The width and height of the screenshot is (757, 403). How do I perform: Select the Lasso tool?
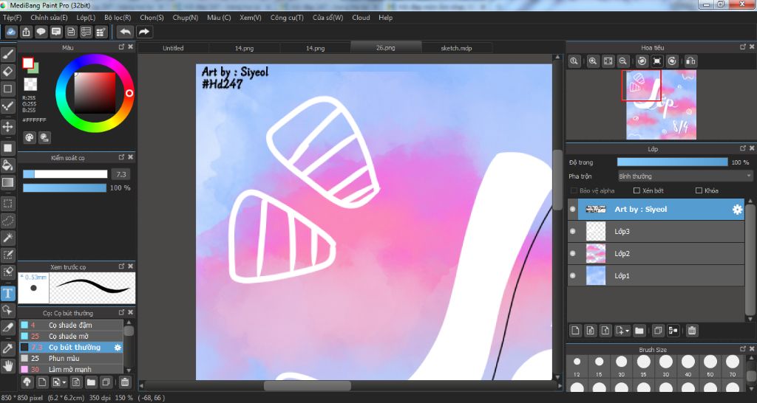[x=8, y=221]
